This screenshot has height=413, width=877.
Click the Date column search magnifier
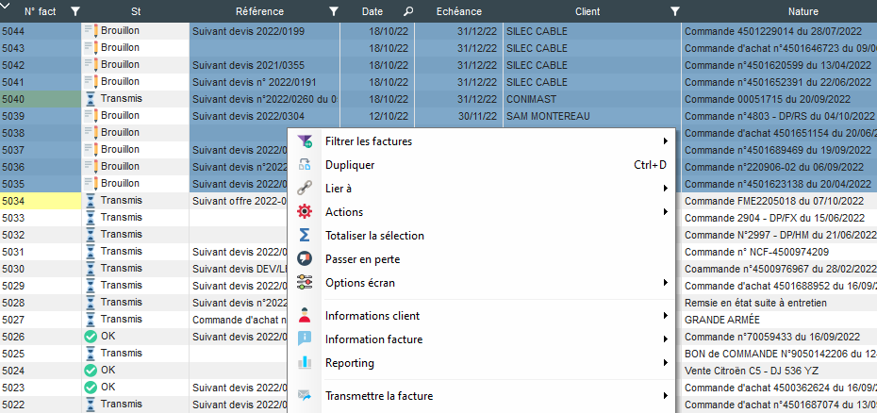click(407, 11)
